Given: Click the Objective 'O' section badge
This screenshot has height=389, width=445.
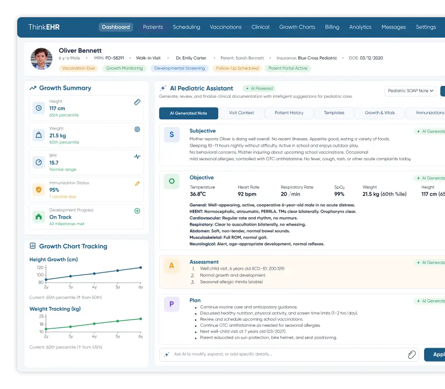Looking at the screenshot, I should 171,181.
